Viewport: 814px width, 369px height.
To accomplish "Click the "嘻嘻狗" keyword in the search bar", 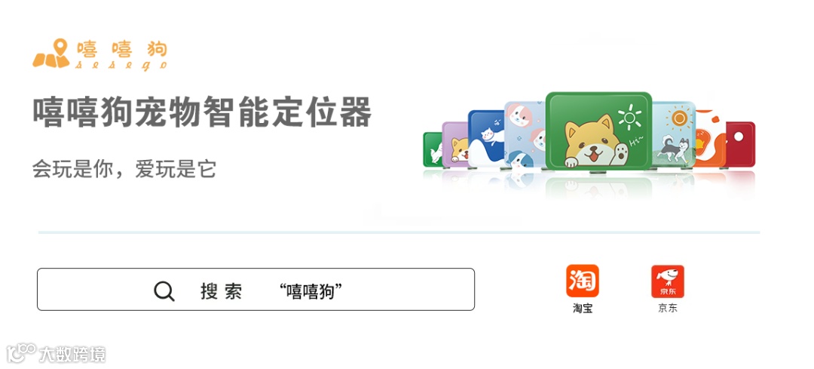I will pyautogui.click(x=311, y=291).
